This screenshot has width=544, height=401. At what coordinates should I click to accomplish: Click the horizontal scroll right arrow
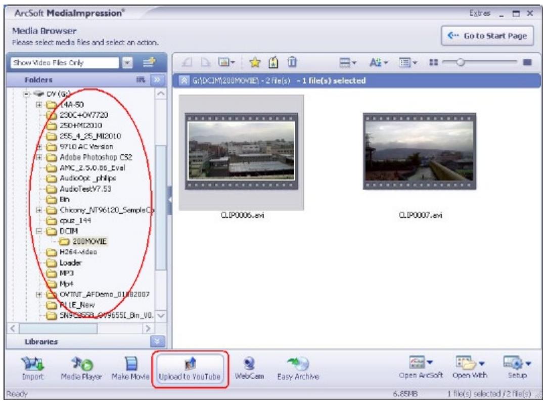click(149, 328)
